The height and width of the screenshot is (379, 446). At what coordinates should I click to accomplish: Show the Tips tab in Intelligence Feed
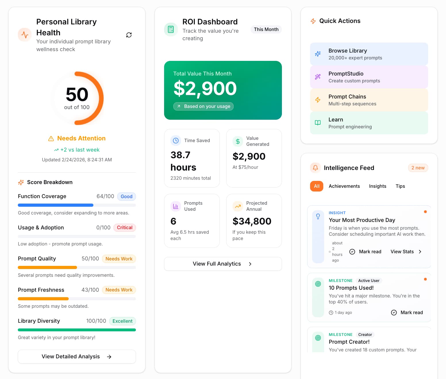tap(400, 186)
